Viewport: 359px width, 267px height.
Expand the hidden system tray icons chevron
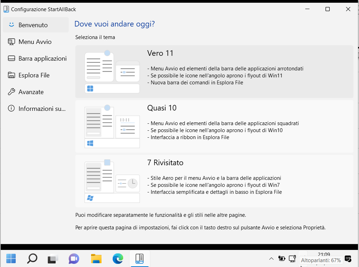271,259
